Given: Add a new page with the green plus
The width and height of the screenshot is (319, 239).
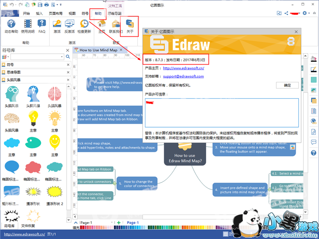Looking at the screenshot, I should coord(119,223).
